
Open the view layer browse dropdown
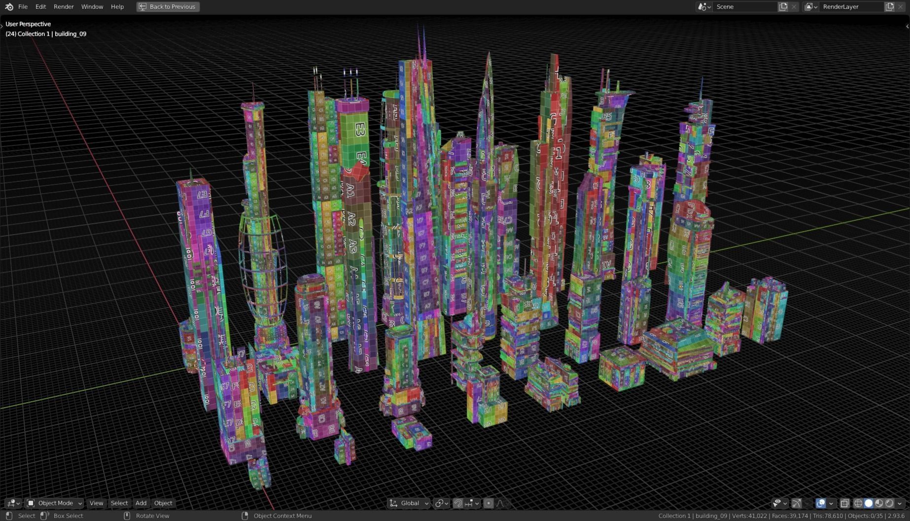click(811, 7)
